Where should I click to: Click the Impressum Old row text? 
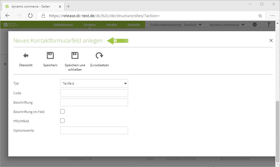pos(80,159)
